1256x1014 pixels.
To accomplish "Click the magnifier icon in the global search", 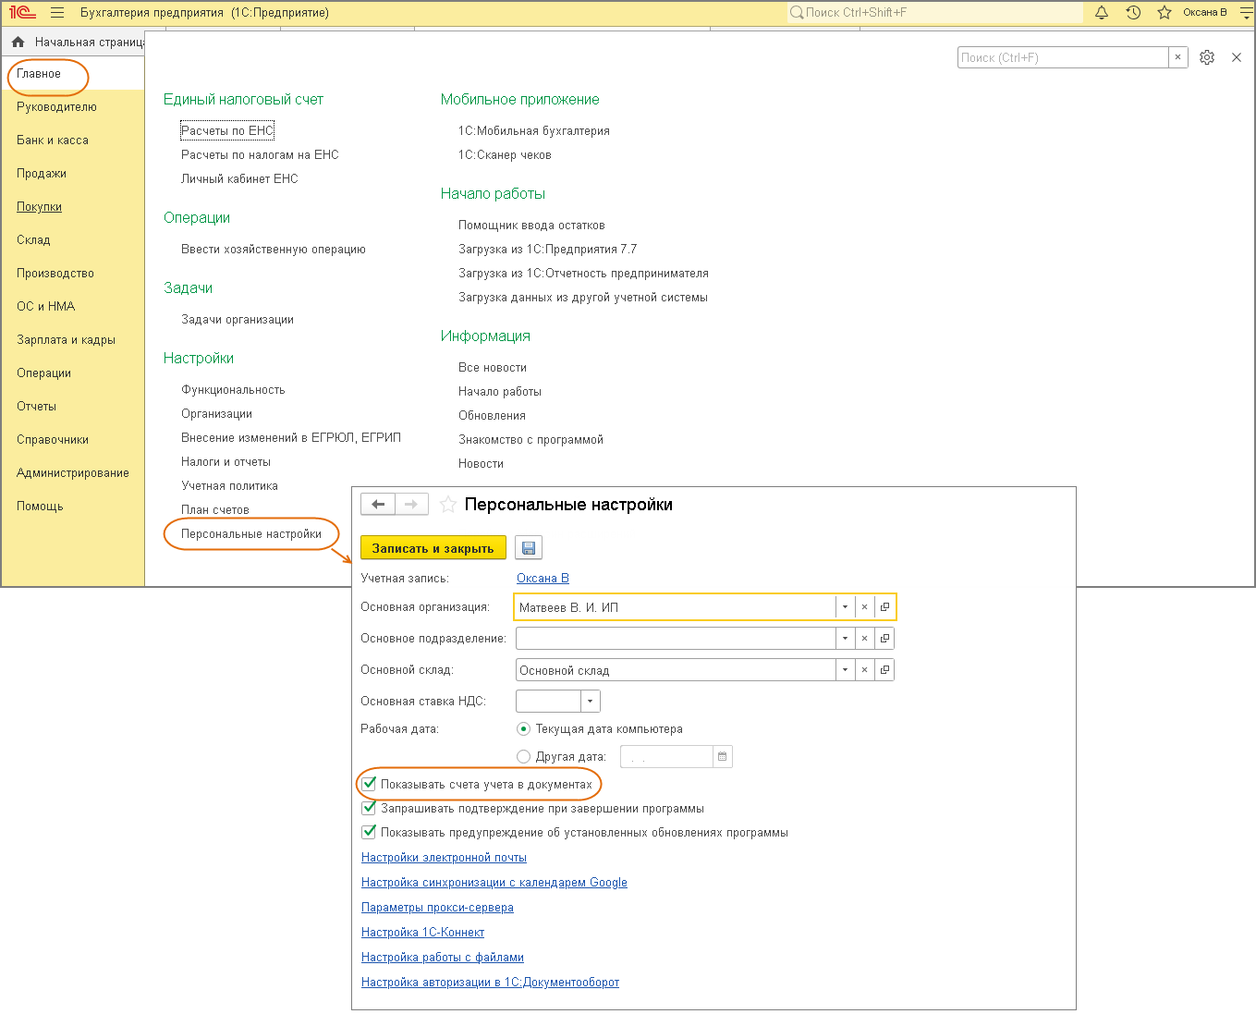I will (x=796, y=13).
